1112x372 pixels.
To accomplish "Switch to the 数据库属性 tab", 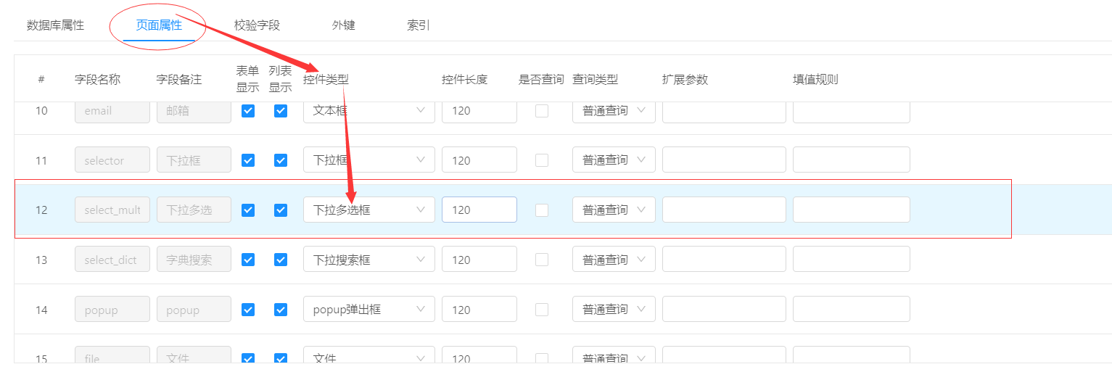I will click(x=55, y=25).
